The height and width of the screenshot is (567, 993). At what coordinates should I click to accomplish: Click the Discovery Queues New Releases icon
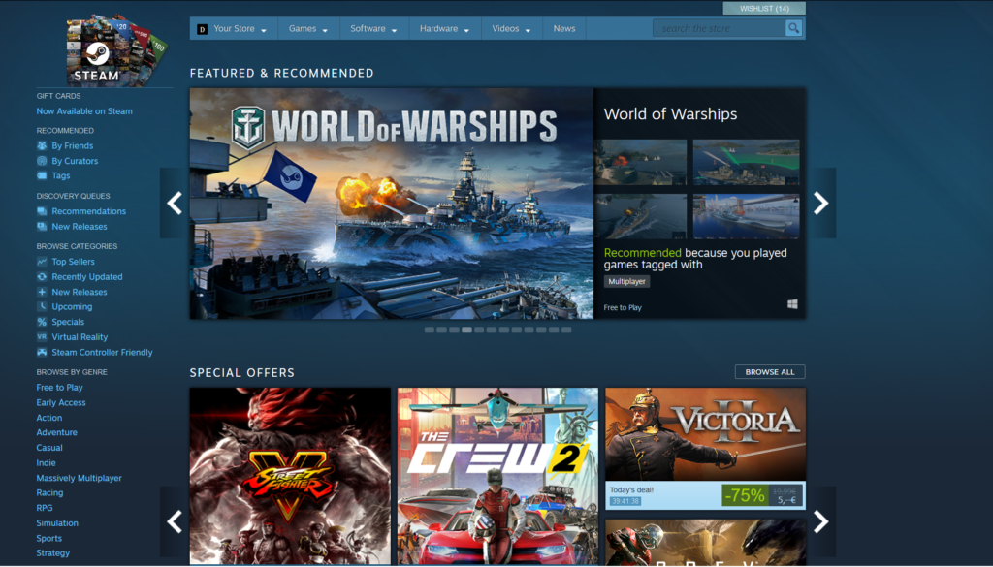click(x=42, y=226)
